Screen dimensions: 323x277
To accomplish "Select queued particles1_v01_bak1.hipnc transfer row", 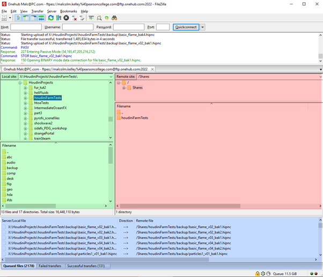I will (x=160, y=254).
